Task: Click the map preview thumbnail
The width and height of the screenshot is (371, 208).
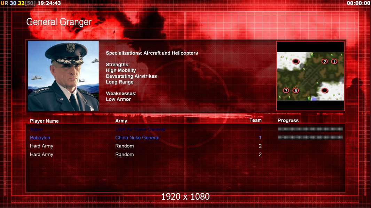Action: point(310,76)
